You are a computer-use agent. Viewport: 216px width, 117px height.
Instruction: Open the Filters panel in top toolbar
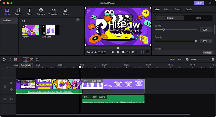[x=66, y=12]
